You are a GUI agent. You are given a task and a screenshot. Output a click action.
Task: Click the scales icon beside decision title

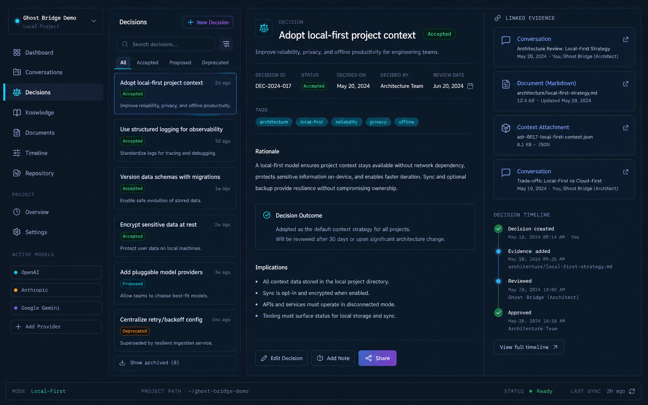click(264, 28)
